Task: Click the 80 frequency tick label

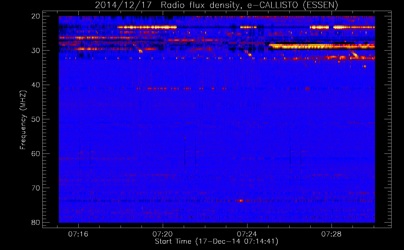Action: point(36,222)
